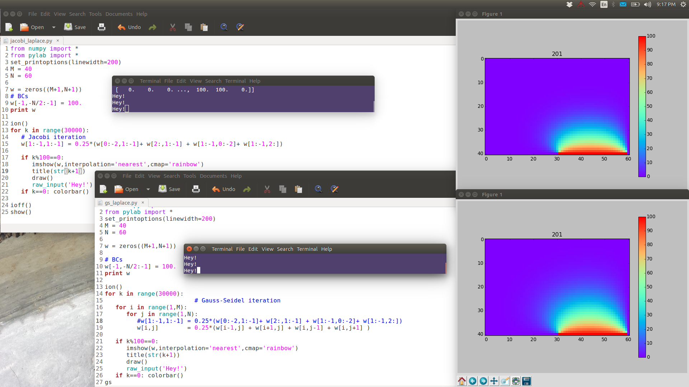Expand the Open dropdown arrow in jacobi_laplace editor
Viewport: 689px width, 387px height.
[x=54, y=27]
